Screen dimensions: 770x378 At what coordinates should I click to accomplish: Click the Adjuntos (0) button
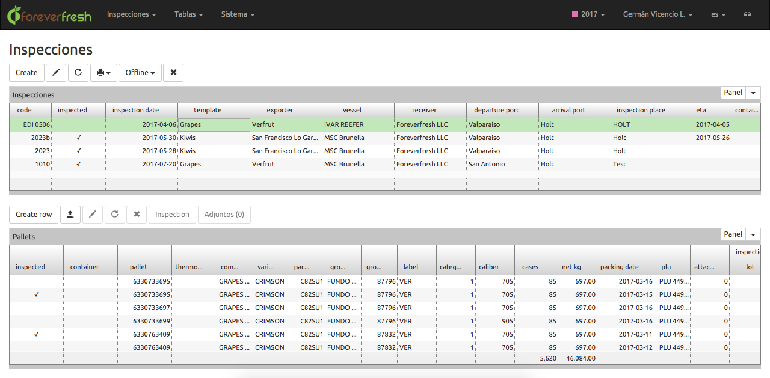(x=224, y=215)
